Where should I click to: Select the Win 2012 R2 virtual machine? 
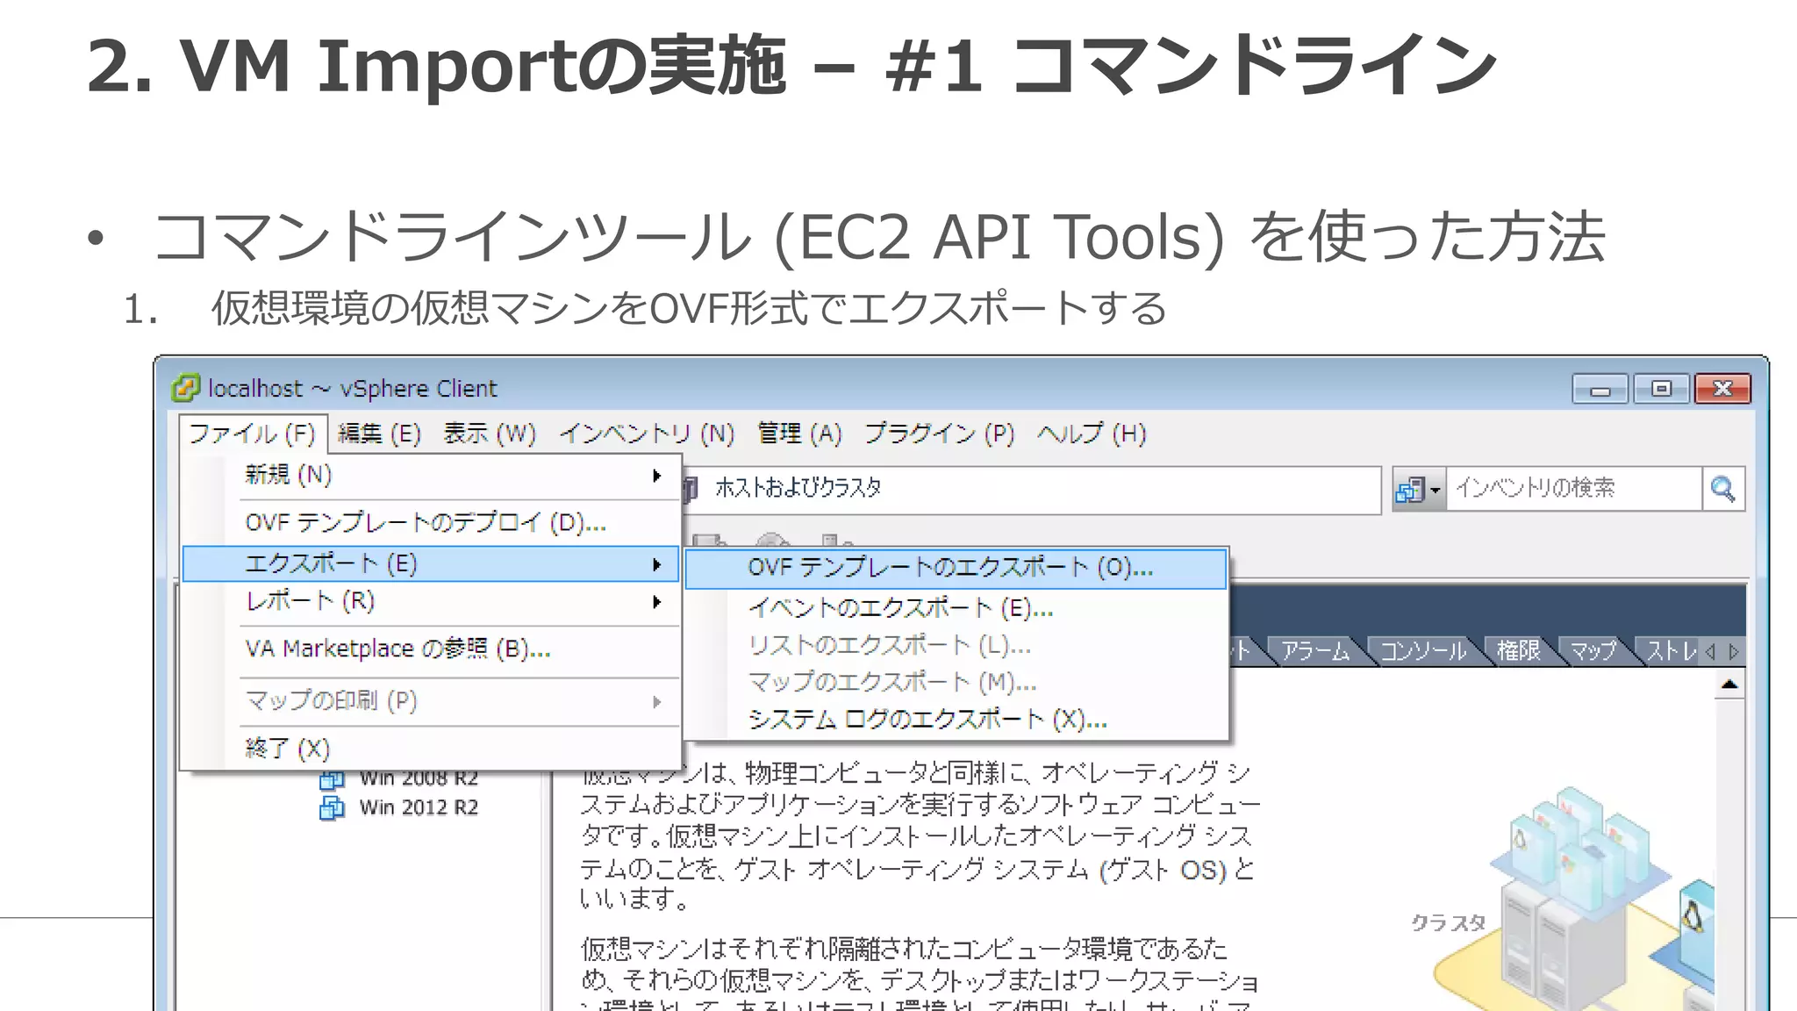[419, 807]
